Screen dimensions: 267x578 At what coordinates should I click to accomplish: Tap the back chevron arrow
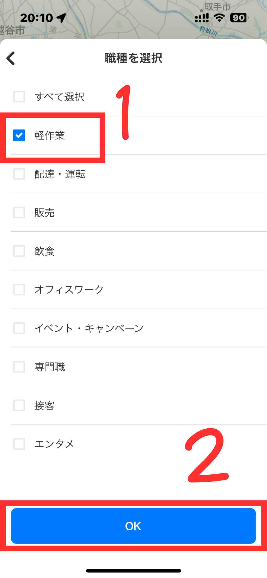[x=11, y=58]
